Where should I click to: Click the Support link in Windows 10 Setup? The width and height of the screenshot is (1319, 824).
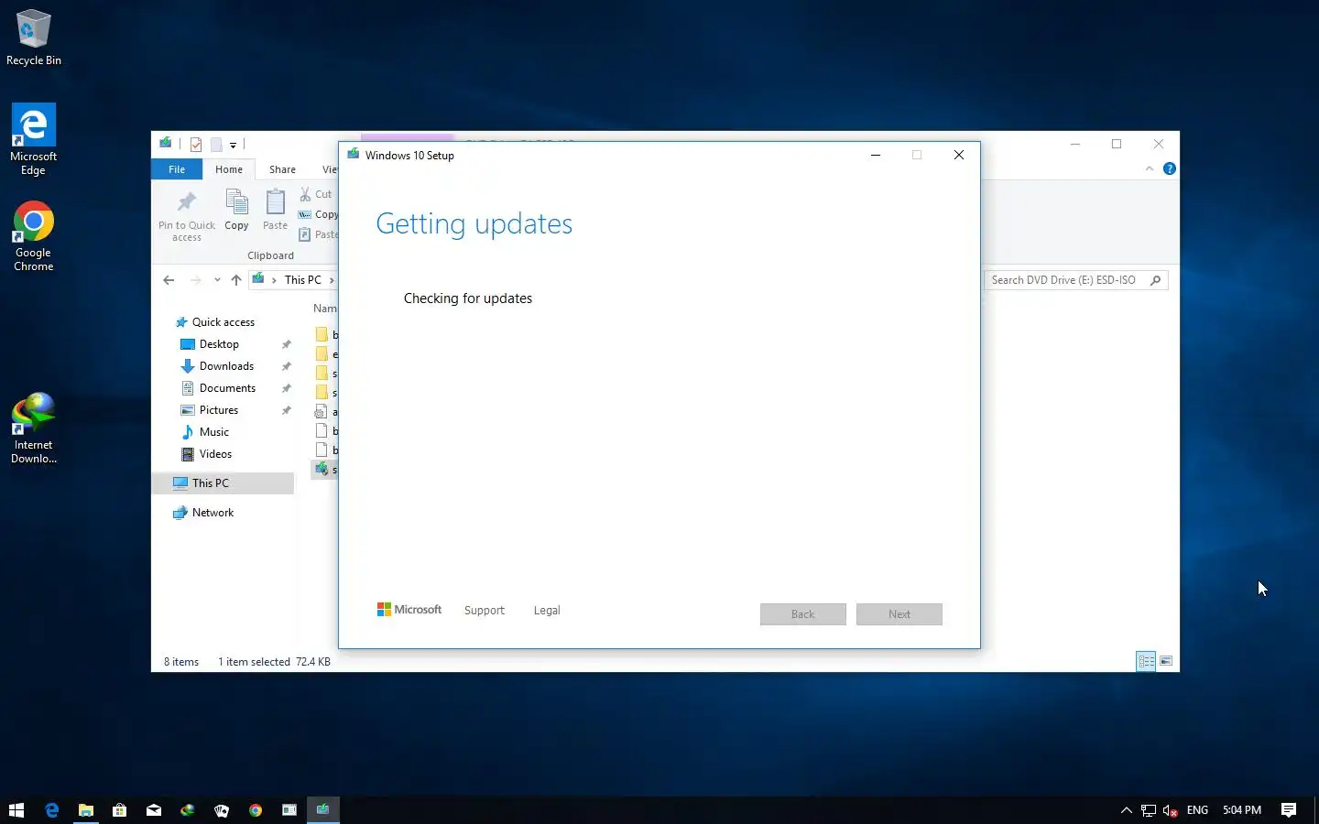[x=485, y=611]
